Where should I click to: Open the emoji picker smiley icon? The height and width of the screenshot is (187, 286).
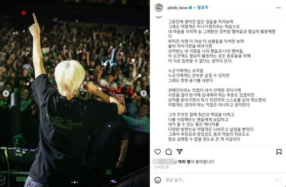coord(158,180)
